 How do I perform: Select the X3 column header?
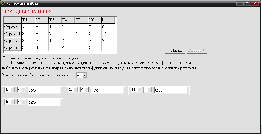tap(55, 20)
